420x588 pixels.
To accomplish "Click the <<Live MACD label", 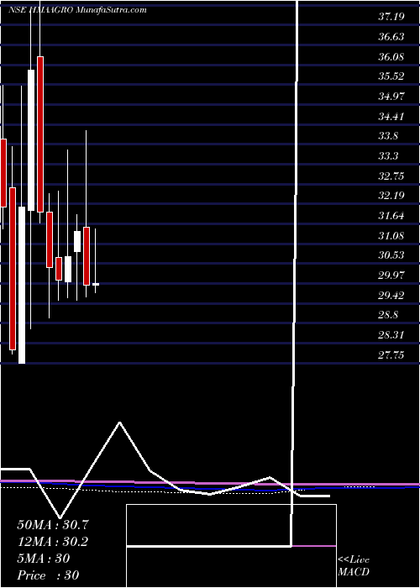I will (x=354, y=566).
